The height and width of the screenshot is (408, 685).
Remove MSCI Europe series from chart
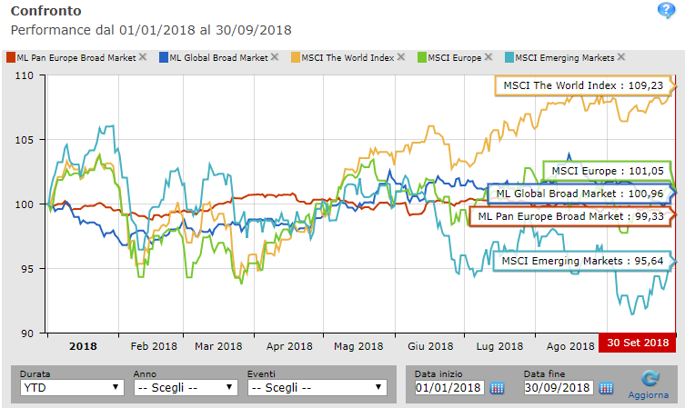pyautogui.click(x=489, y=57)
